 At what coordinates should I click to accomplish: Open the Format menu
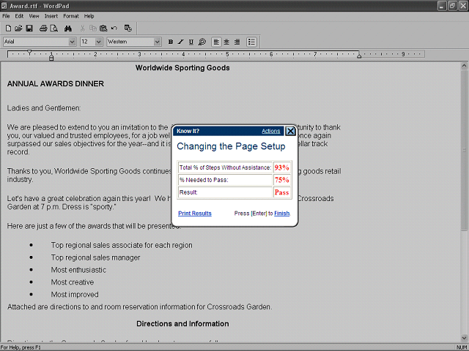(71, 16)
